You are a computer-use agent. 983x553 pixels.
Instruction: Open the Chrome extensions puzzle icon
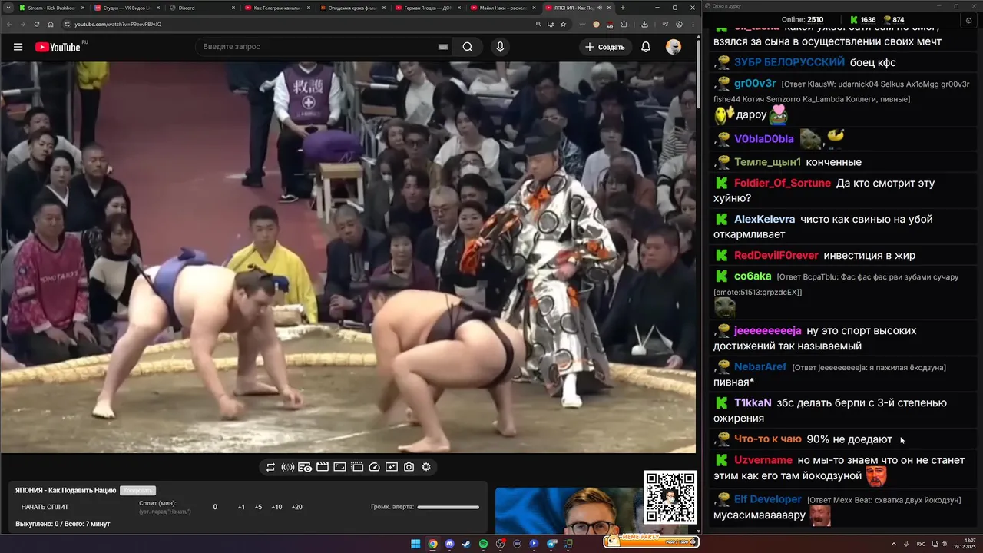click(625, 24)
